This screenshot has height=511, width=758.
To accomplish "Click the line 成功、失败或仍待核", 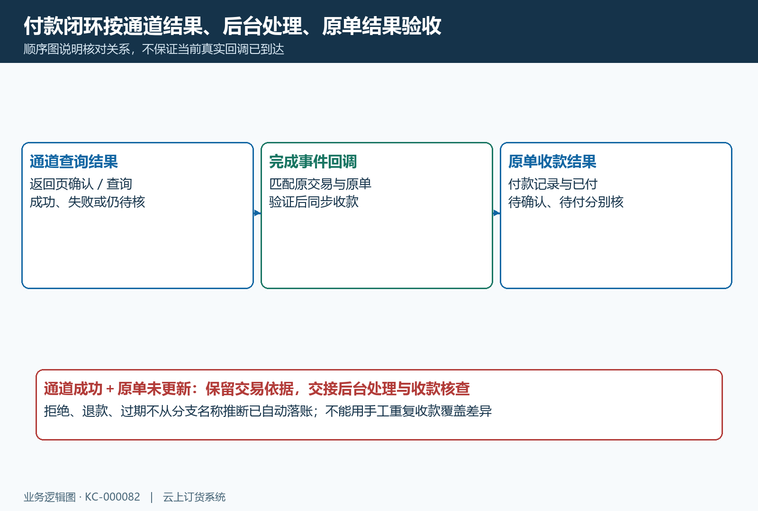I will [x=88, y=202].
